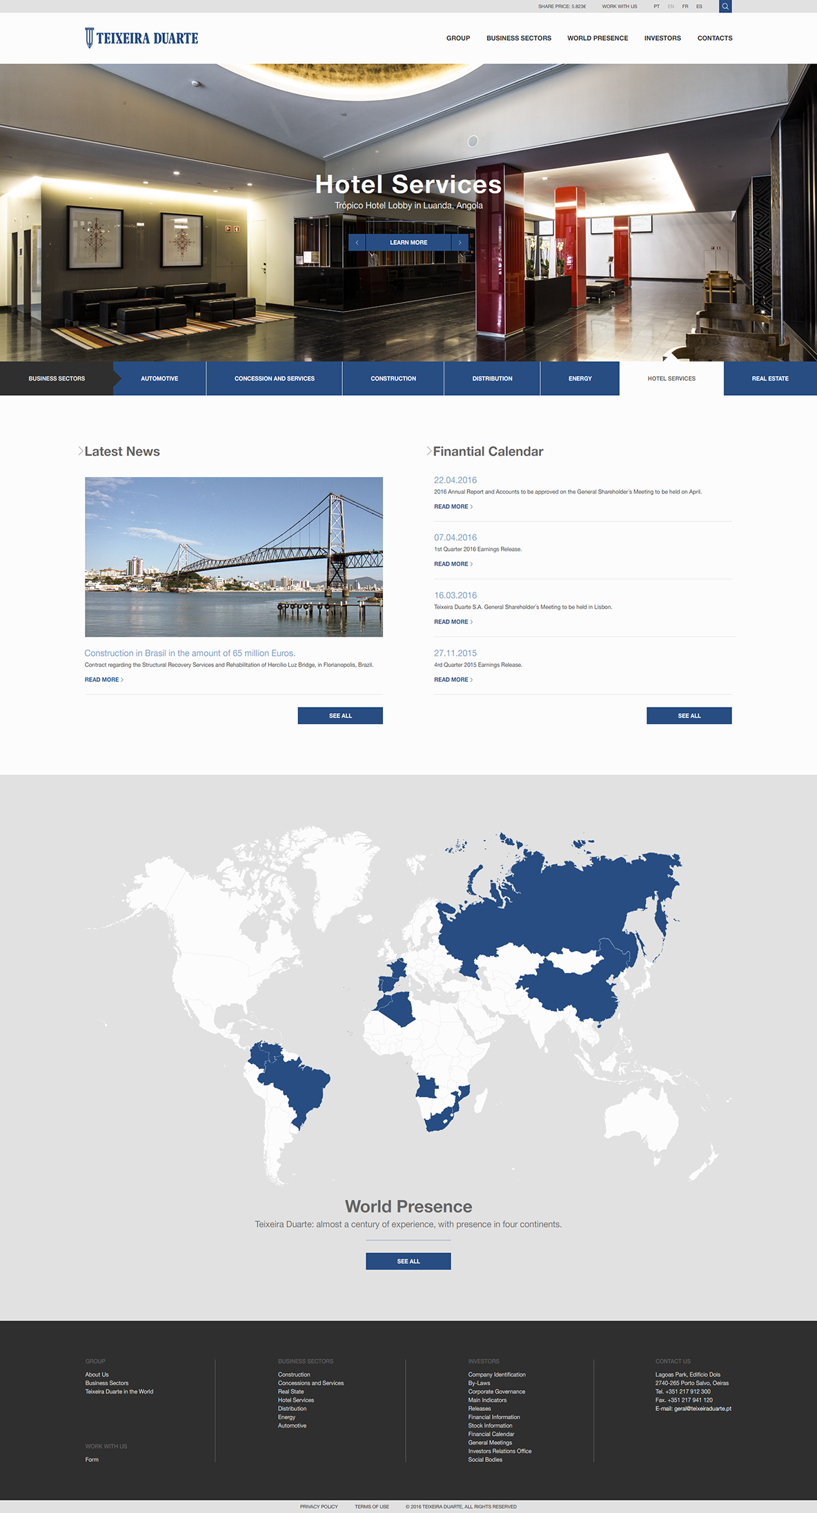
Task: Open the INVESTORS menu
Action: pyautogui.click(x=662, y=39)
